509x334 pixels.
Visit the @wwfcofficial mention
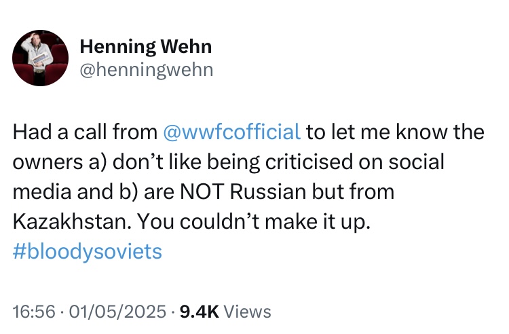coord(232,132)
